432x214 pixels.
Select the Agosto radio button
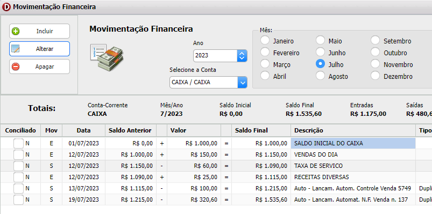[321, 76]
